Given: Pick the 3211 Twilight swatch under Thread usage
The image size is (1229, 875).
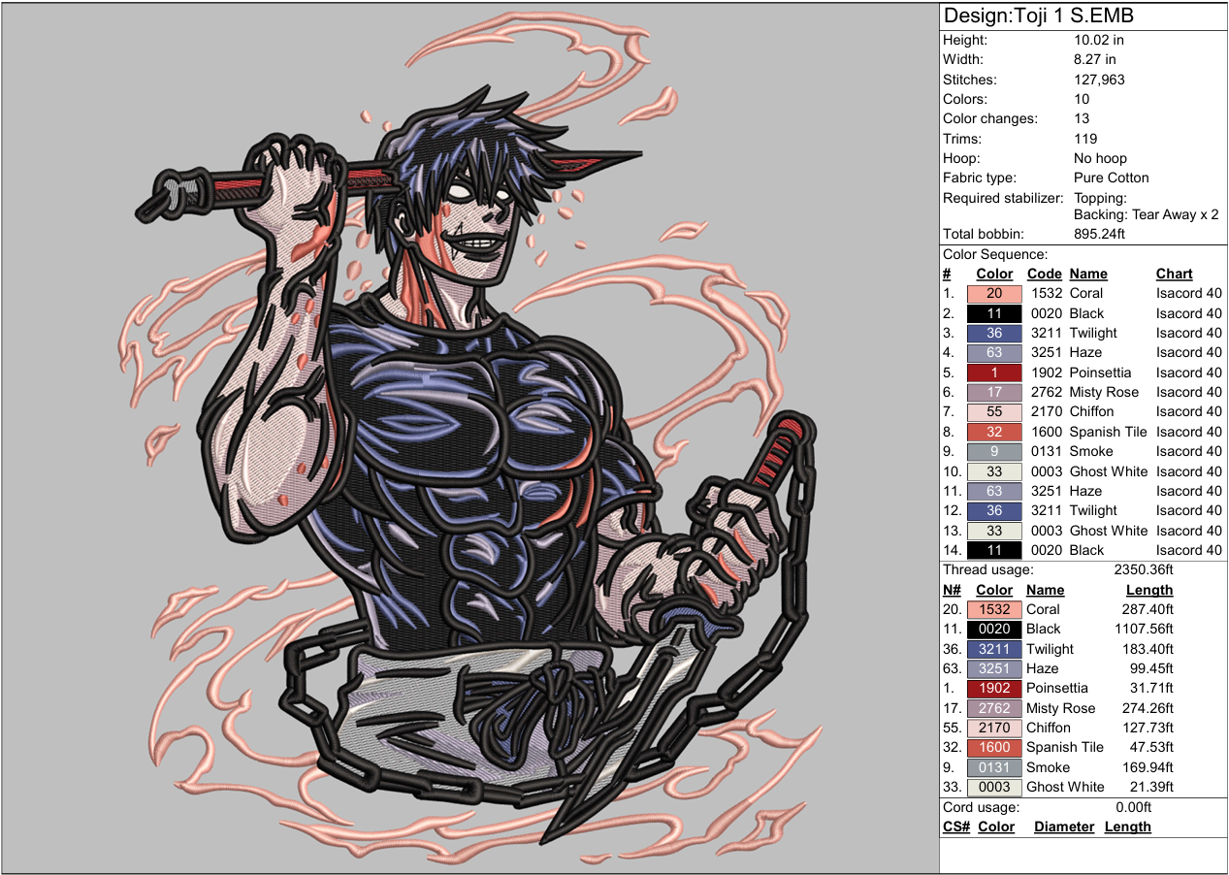Looking at the screenshot, I should tap(994, 649).
